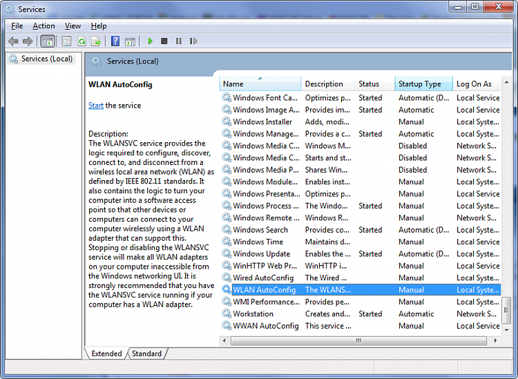The width and height of the screenshot is (518, 379).
Task: Click Automatic (D... startup type of Windows Update
Action: point(424,253)
